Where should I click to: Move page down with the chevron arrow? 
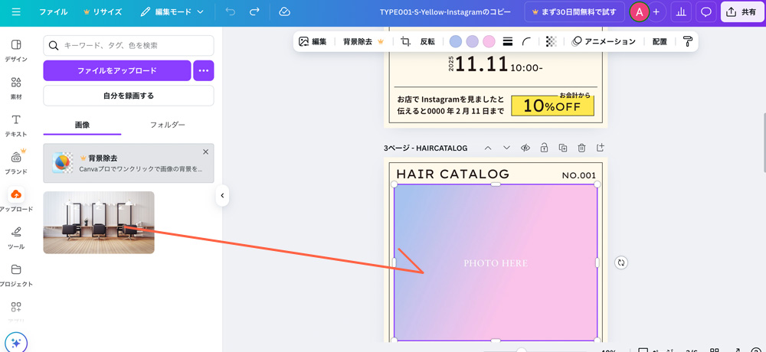506,148
